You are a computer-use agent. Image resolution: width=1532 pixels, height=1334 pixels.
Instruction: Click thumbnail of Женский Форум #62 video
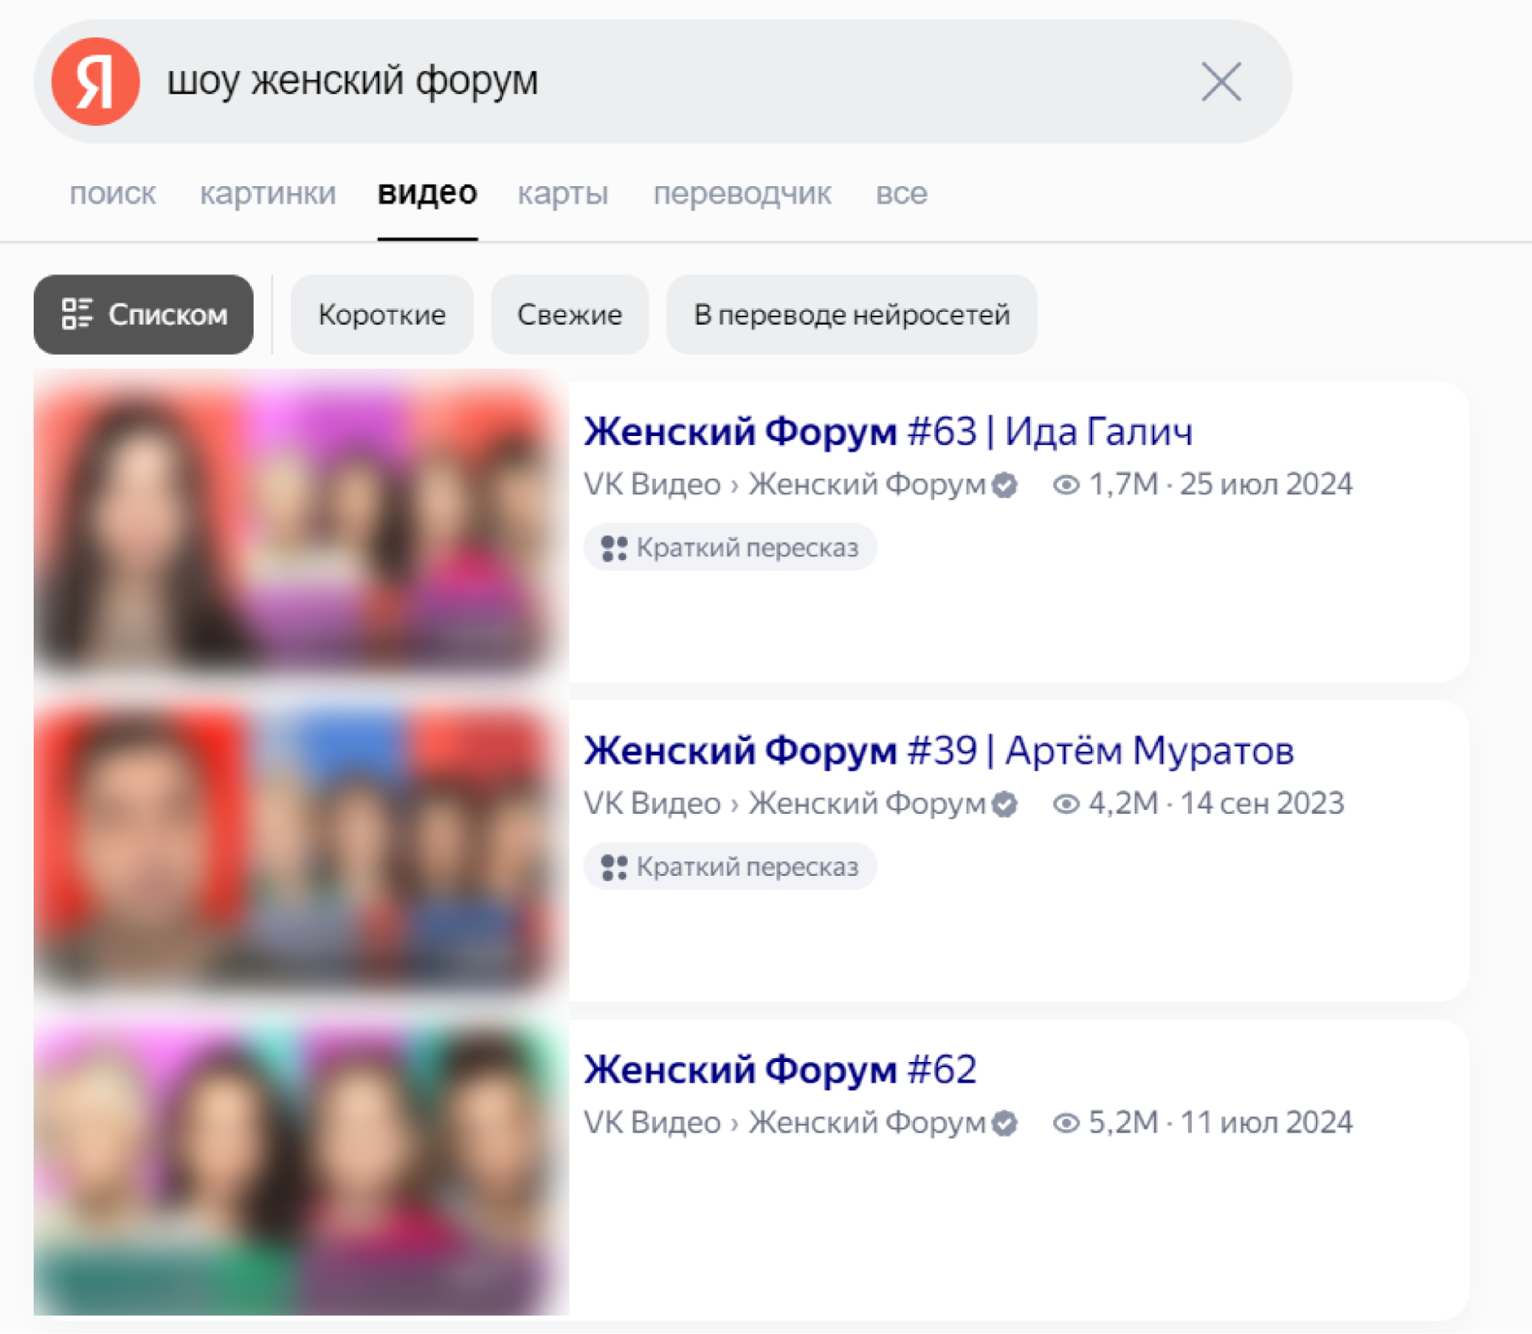tap(301, 1166)
